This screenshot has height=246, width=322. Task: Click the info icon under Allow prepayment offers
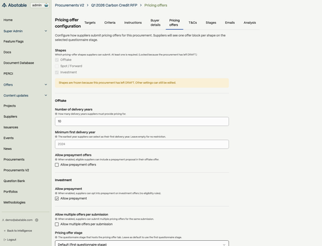(56, 160)
